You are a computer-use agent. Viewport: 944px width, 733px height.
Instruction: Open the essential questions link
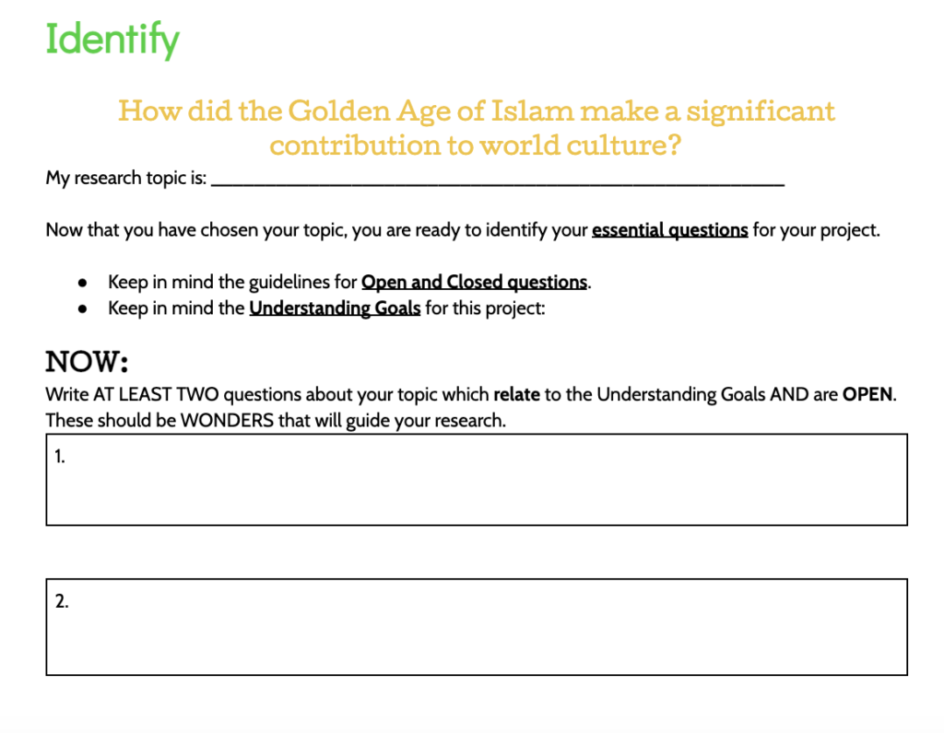click(669, 230)
